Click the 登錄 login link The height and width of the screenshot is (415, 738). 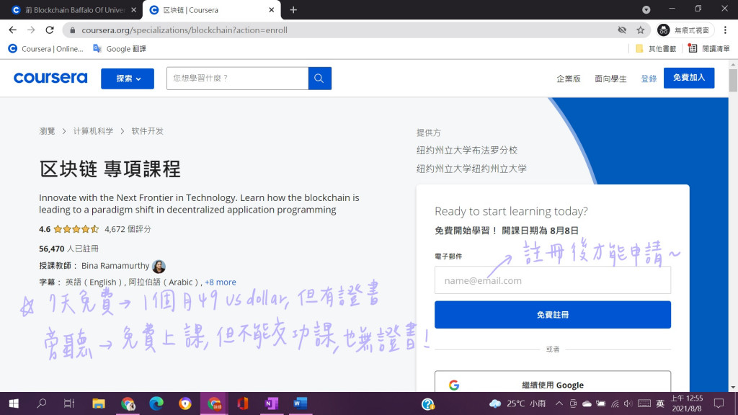tap(649, 79)
